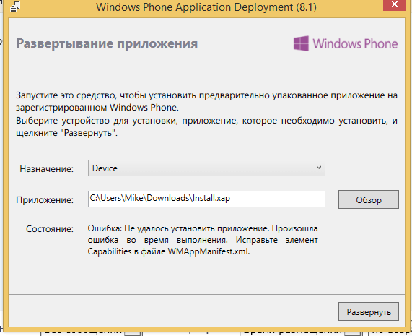Click the chevron arrow of Назначение combo box
This screenshot has height=336, width=412.
click(319, 168)
